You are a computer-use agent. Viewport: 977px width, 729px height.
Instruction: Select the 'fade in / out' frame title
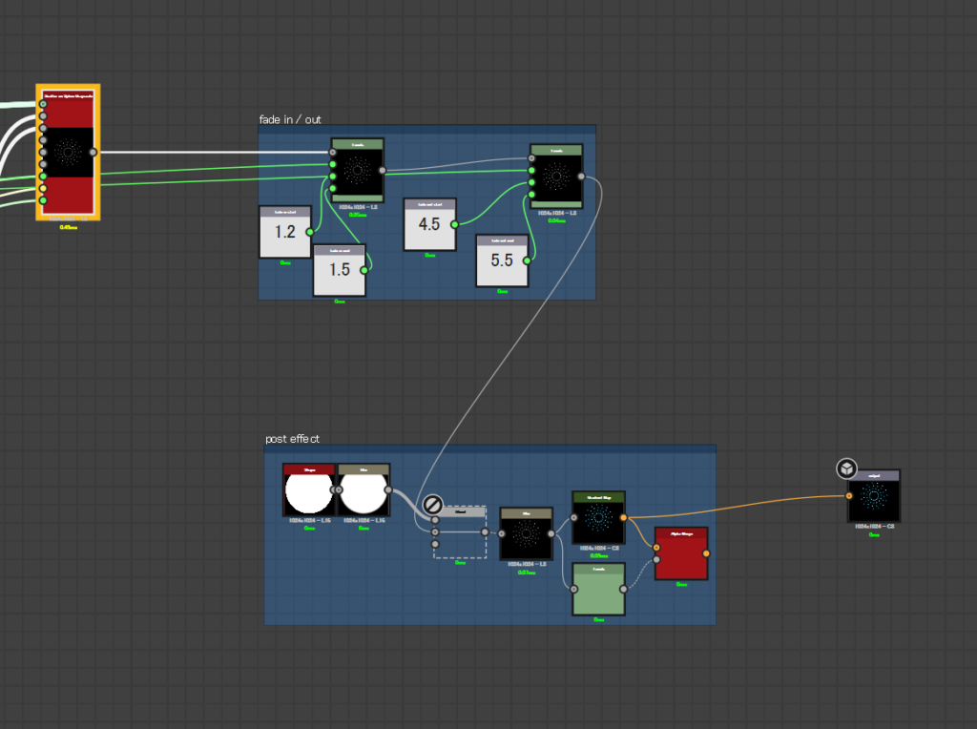(x=291, y=119)
